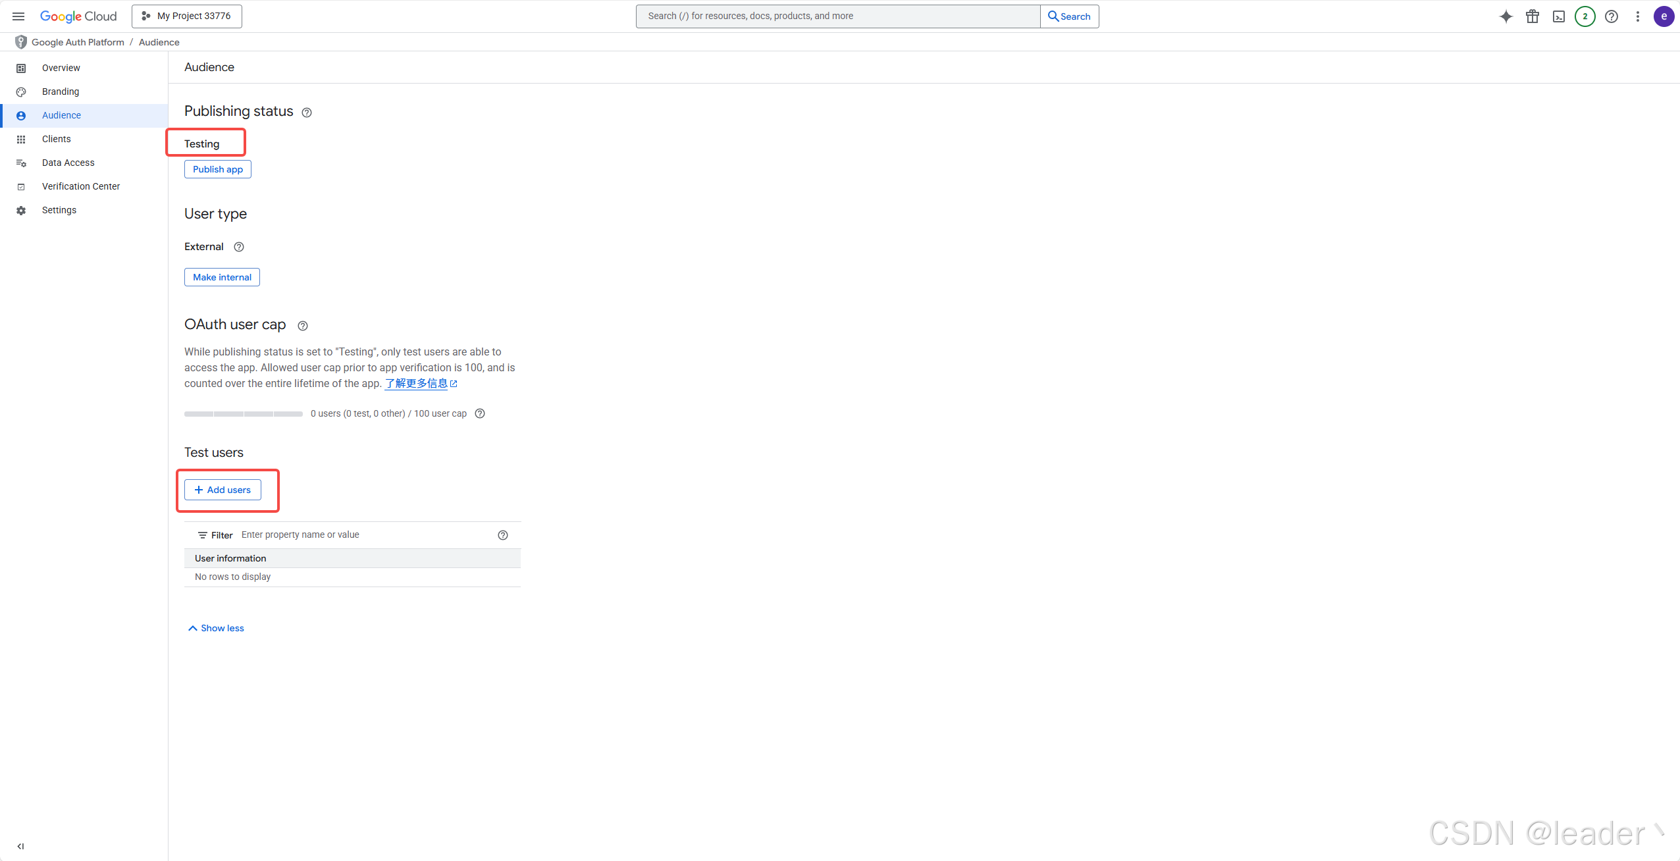This screenshot has width=1680, height=861.
Task: Collapse the left sidebar navigation panel
Action: pos(20,847)
